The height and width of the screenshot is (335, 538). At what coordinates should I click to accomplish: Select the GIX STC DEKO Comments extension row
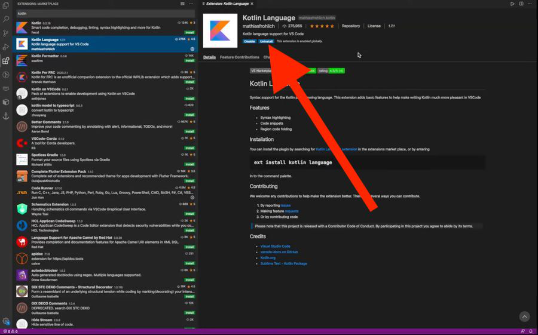coord(105,291)
